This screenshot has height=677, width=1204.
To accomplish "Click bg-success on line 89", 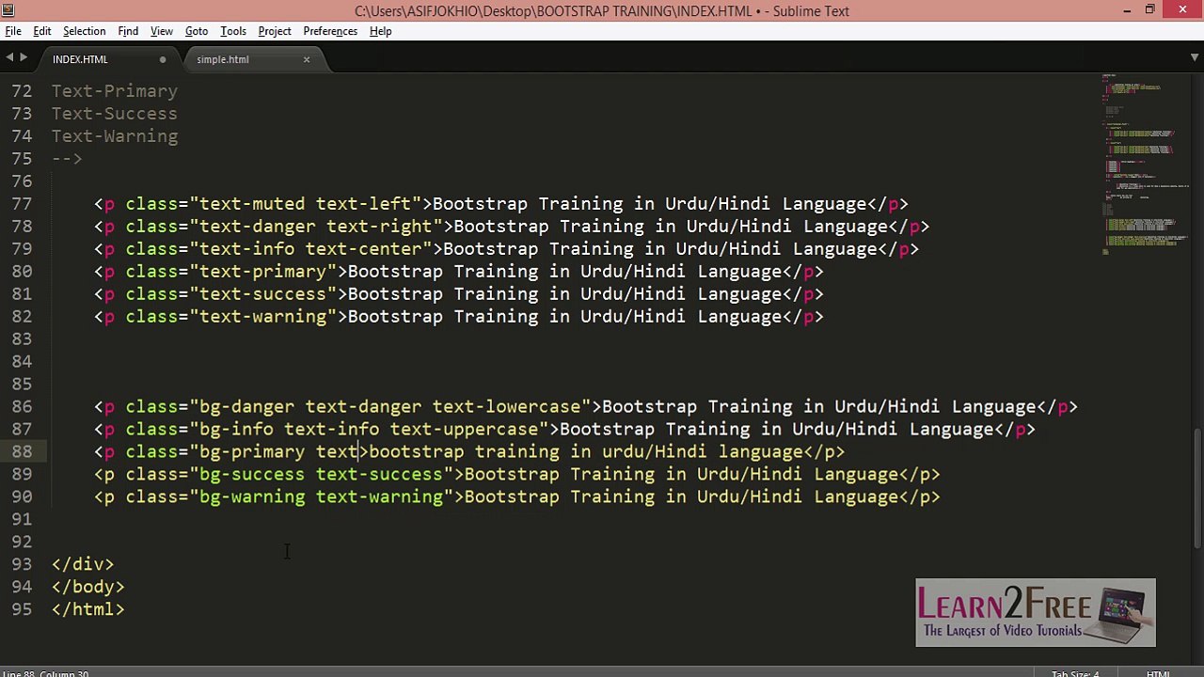I will 252,474.
